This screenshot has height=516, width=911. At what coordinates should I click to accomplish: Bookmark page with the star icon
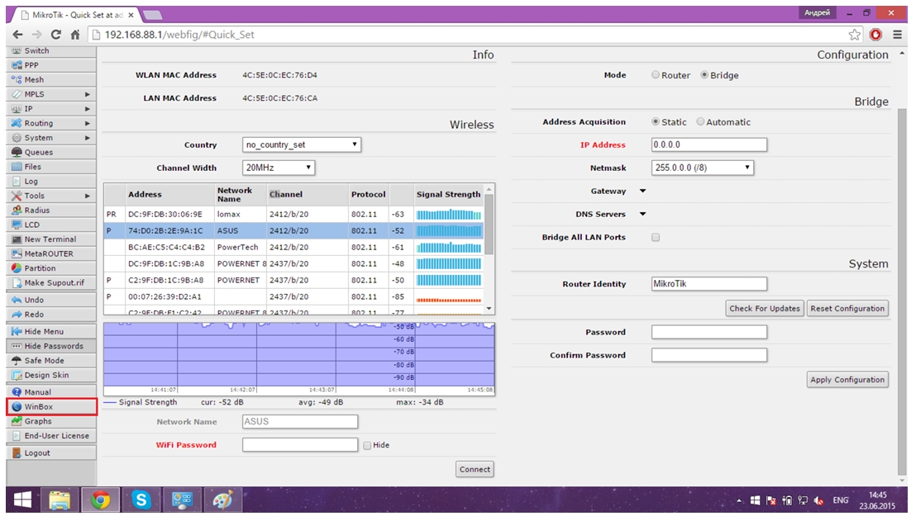pos(854,35)
